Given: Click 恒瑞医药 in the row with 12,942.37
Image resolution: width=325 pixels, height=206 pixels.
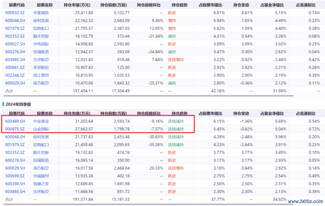Looking at the screenshot, I should tap(41, 52).
